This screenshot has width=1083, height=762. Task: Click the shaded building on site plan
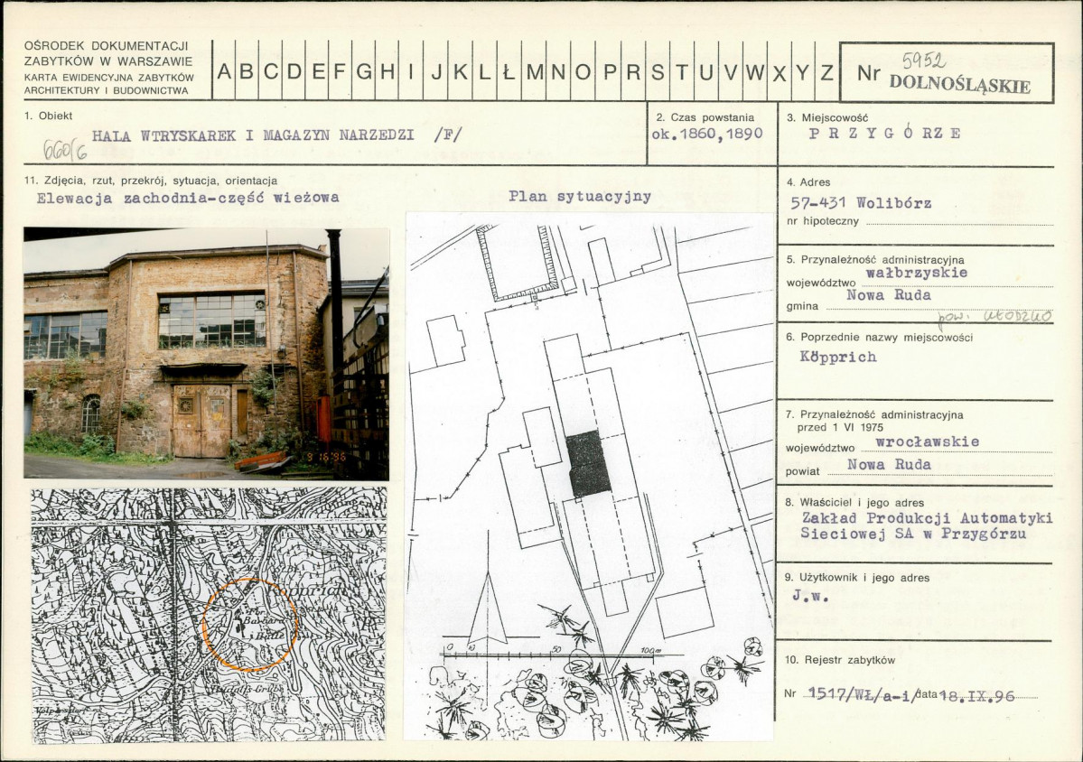588,463
